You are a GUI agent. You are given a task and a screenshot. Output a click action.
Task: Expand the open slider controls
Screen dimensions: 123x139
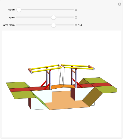click(x=76, y=10)
